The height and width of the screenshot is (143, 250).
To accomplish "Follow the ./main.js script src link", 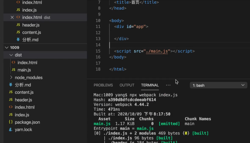I will coord(157,51).
